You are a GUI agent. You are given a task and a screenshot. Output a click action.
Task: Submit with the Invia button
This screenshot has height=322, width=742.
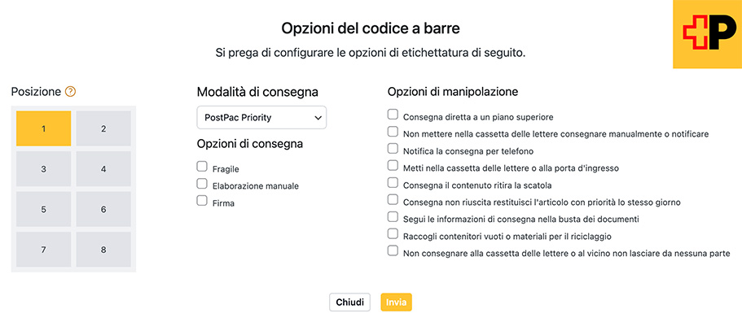pos(396,302)
